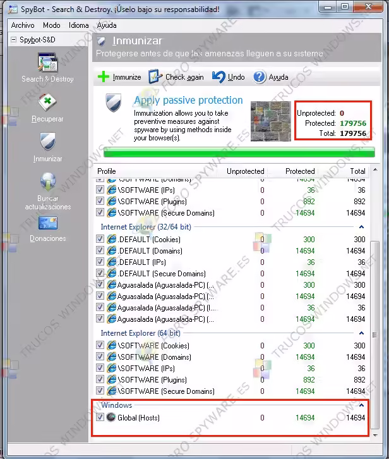
Task: Click the green plus Immunize icon
Action: coord(103,77)
